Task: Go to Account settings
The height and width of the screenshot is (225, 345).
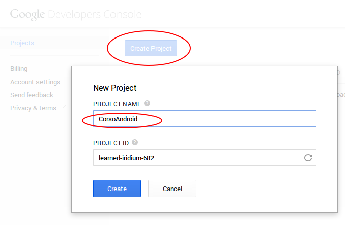Action: 35,82
